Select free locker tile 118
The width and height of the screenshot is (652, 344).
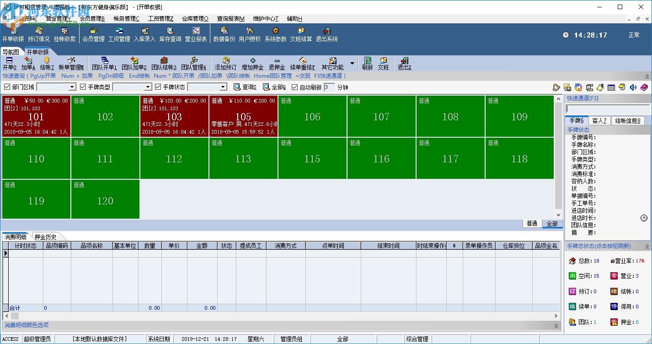point(519,158)
